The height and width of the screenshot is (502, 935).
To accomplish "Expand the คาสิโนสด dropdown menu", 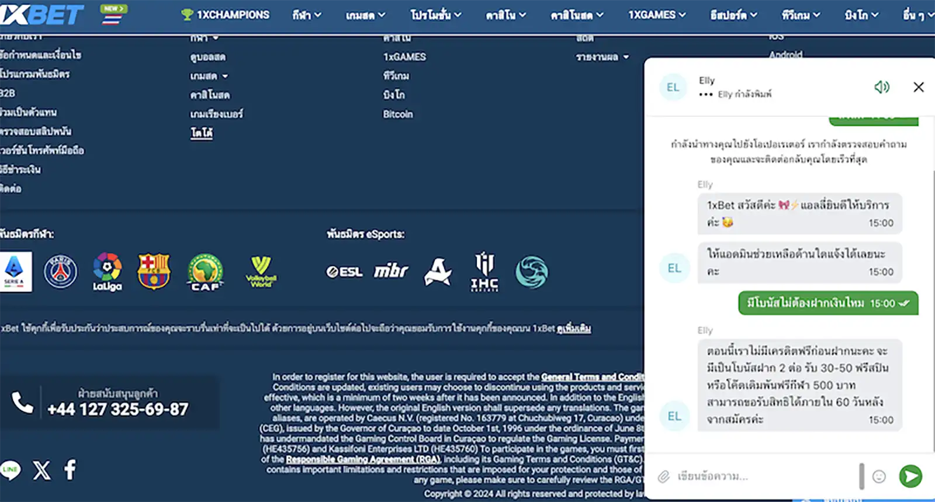I will (x=577, y=15).
